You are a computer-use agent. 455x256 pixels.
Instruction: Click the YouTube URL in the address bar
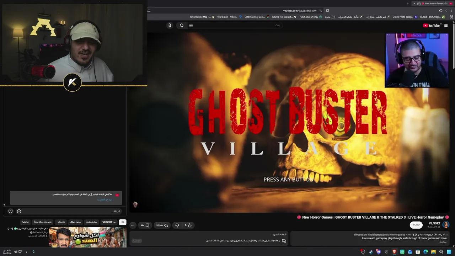300,11
